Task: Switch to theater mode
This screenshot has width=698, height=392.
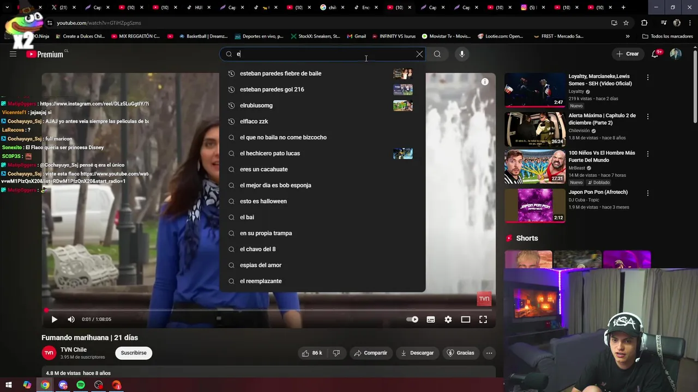Action: point(466,320)
